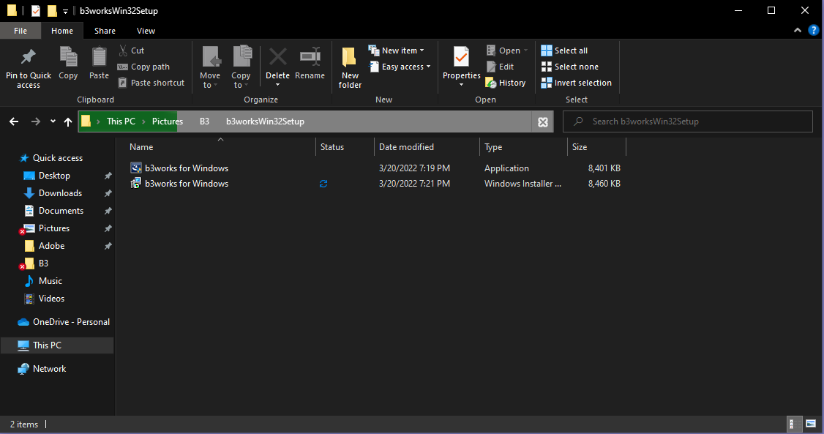Open Quick access in navigation pane
The width and height of the screenshot is (824, 434).
click(58, 158)
